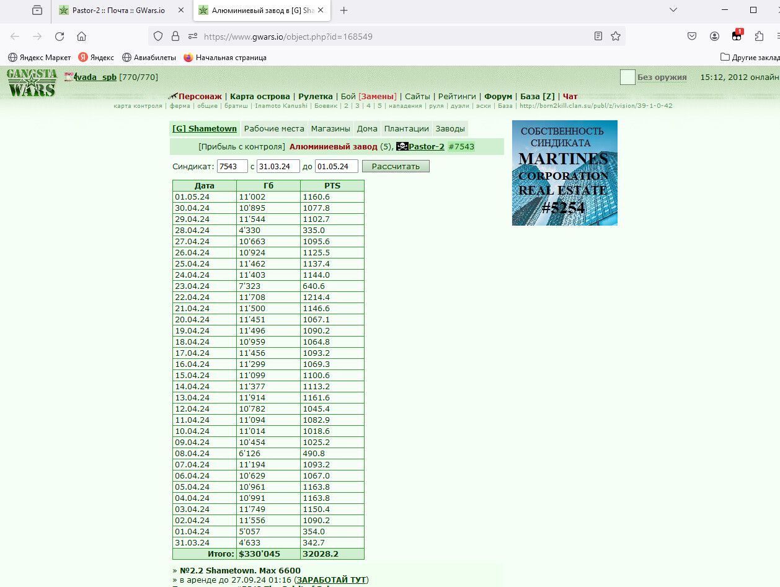Open a new browser tab
Screen dimensions: 780x587
[x=344, y=11]
